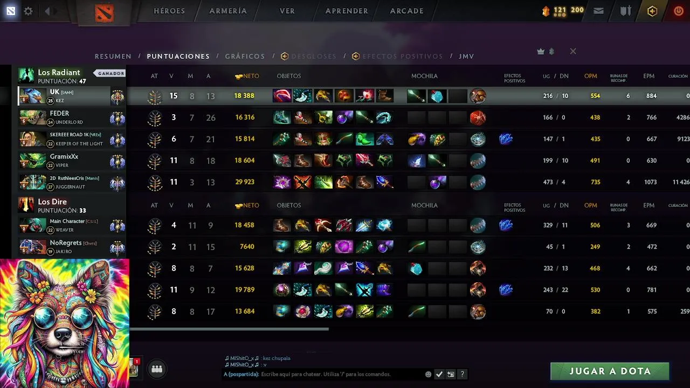Select the JMV tab link
Image resolution: width=690 pixels, height=388 pixels.
coord(466,56)
